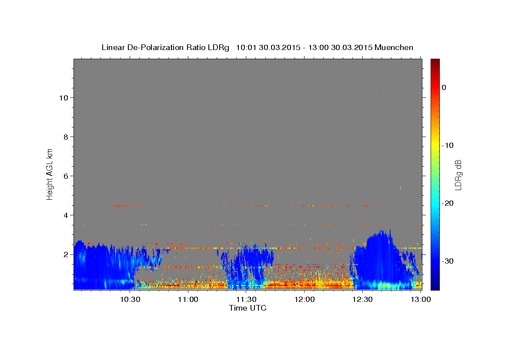
Task: Click the 'LDRg dB' colorbar label
Action: tap(458, 175)
